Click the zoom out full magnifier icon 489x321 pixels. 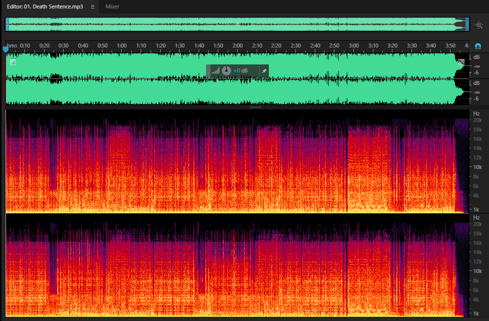click(x=478, y=24)
